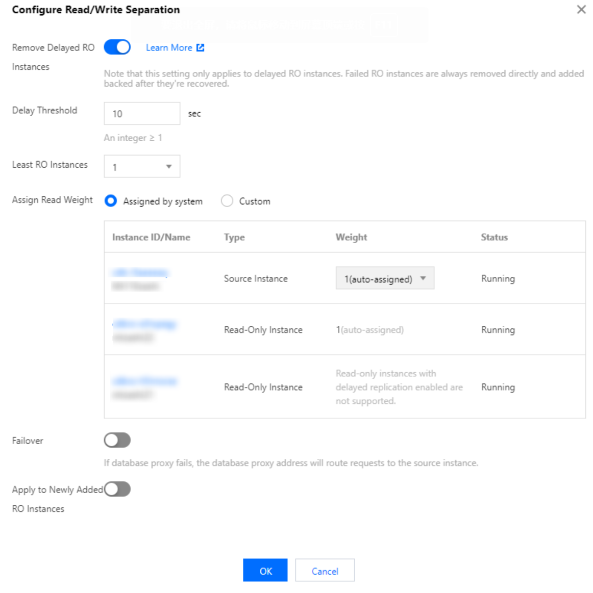Click the external link icon beside Learn More
Viewport: 593px width, 593px height.
pos(201,47)
